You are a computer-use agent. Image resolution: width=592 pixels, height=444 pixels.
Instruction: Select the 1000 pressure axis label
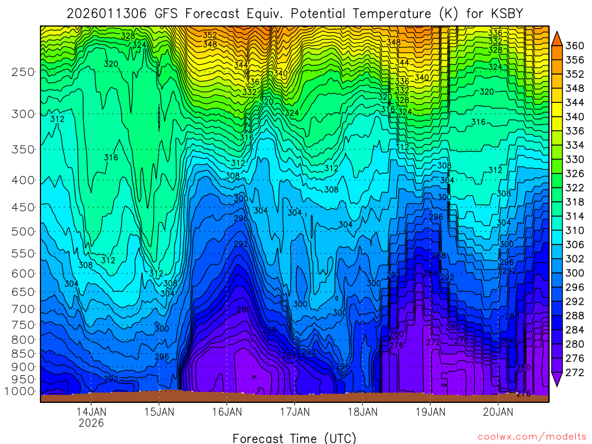point(20,391)
